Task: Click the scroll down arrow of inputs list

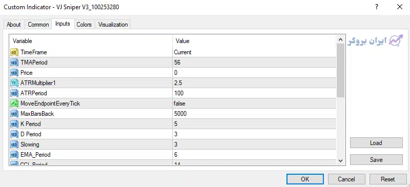Action: click(340, 160)
